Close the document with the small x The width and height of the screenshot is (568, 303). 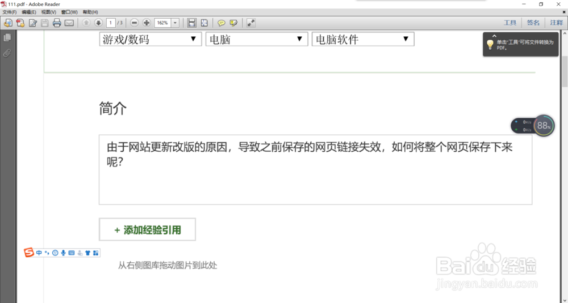(563, 12)
